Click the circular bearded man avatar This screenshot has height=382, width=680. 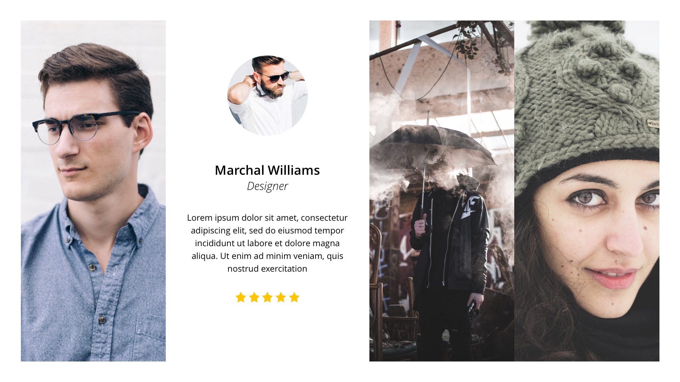(x=267, y=95)
